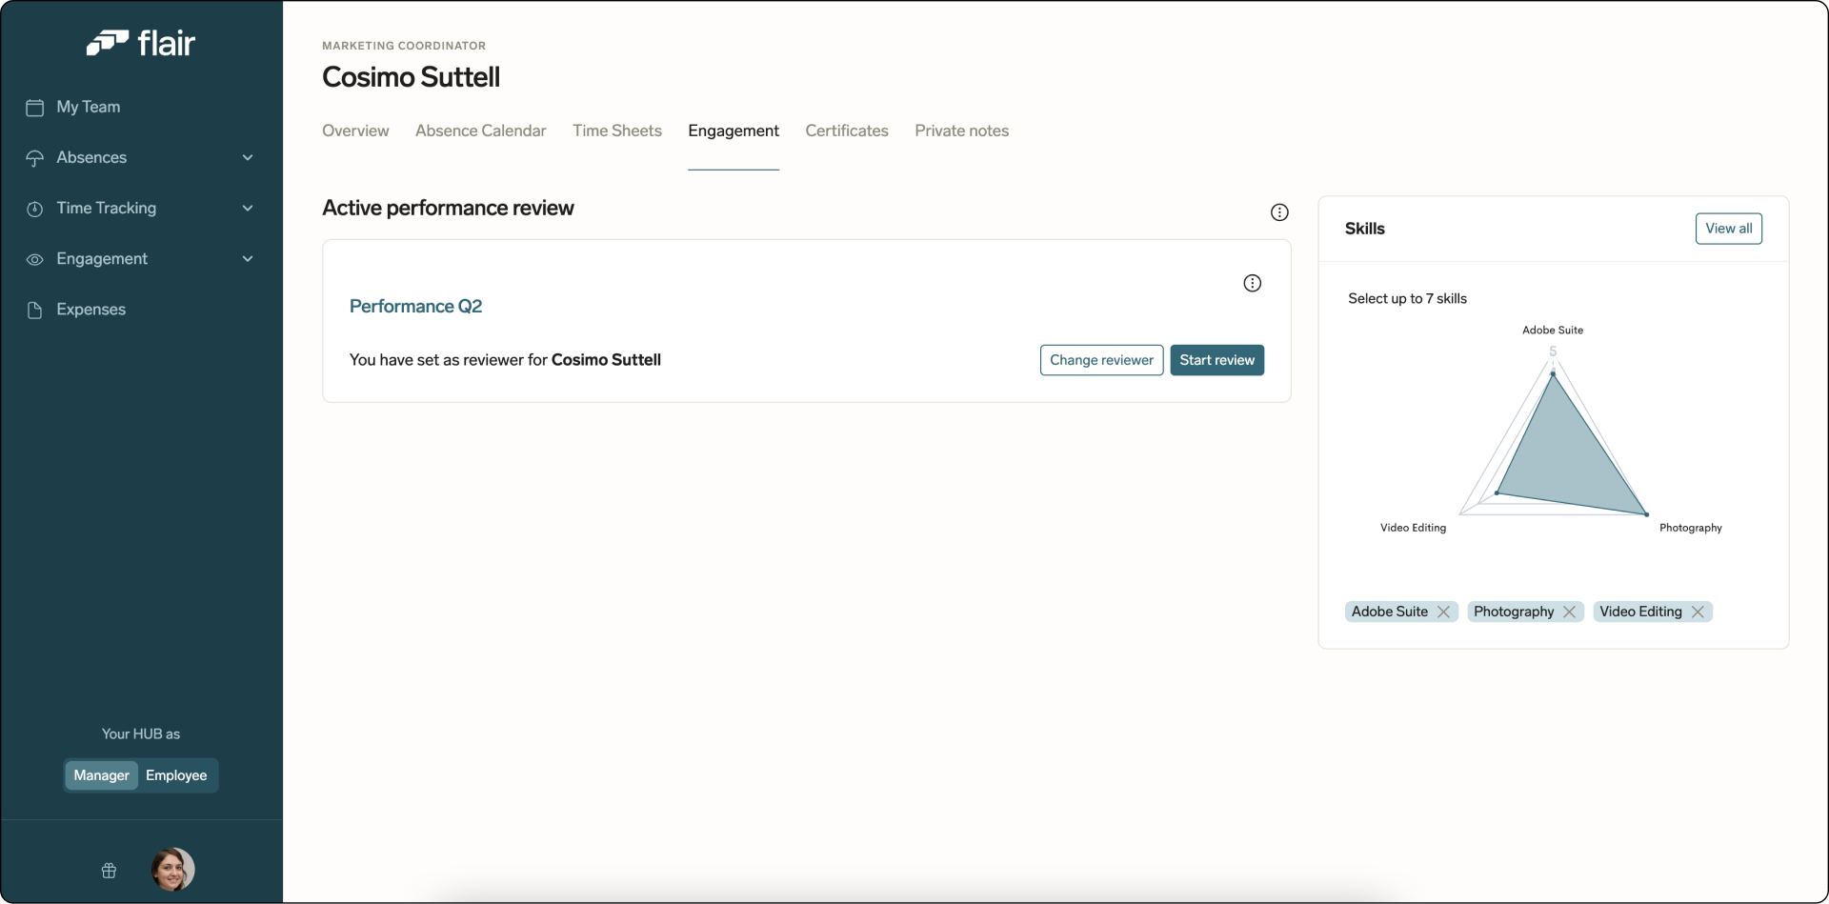Click the Engagement eye icon in the sidebar

click(x=34, y=259)
